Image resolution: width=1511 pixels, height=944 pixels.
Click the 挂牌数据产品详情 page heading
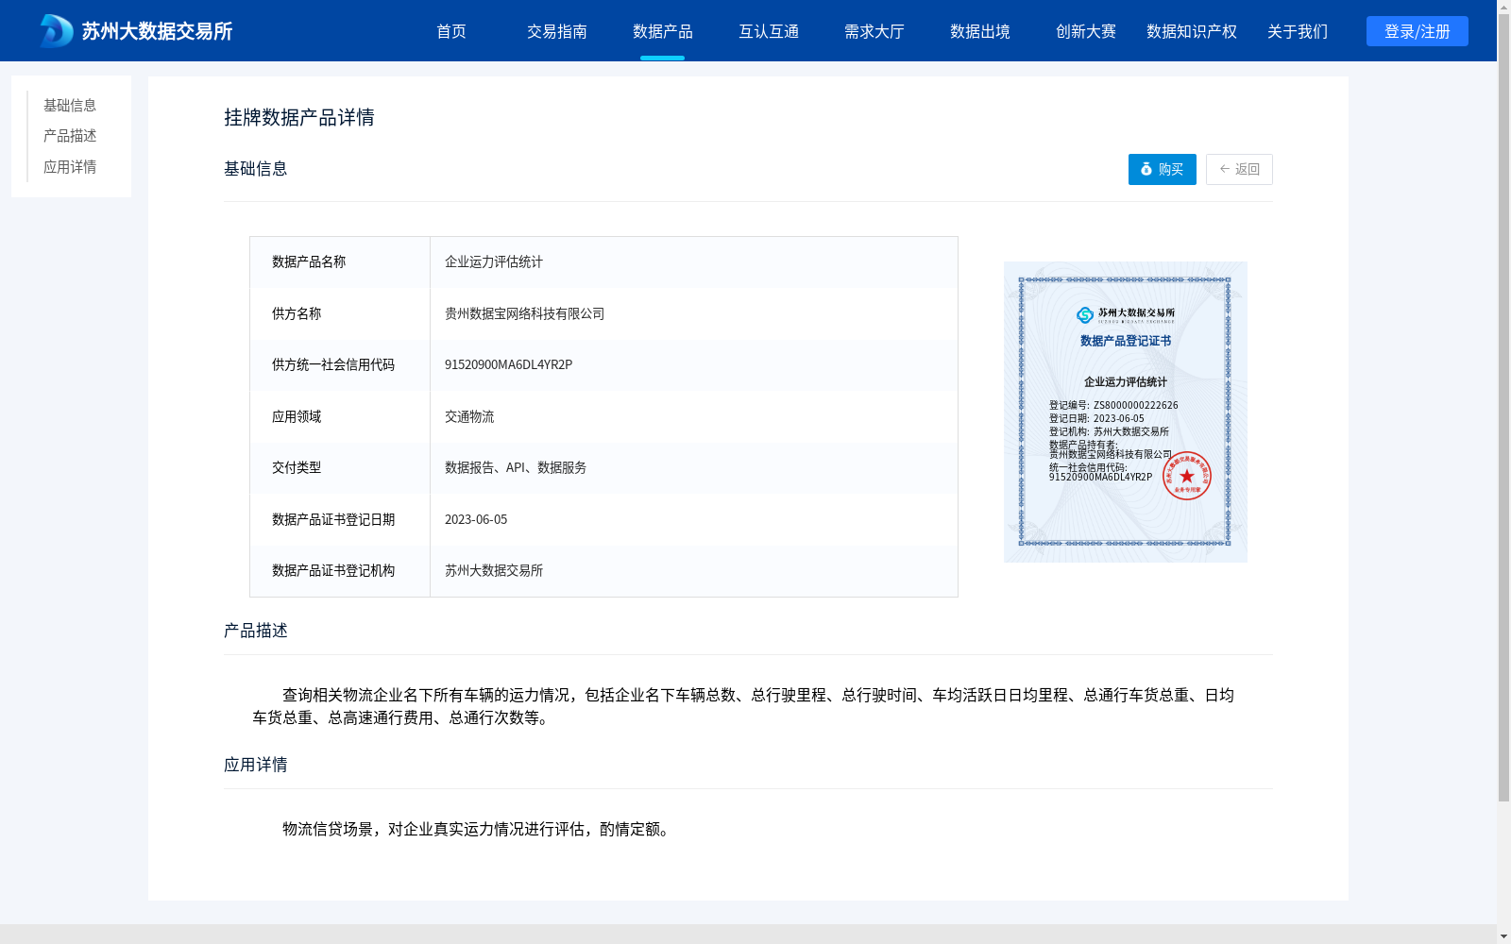click(299, 117)
